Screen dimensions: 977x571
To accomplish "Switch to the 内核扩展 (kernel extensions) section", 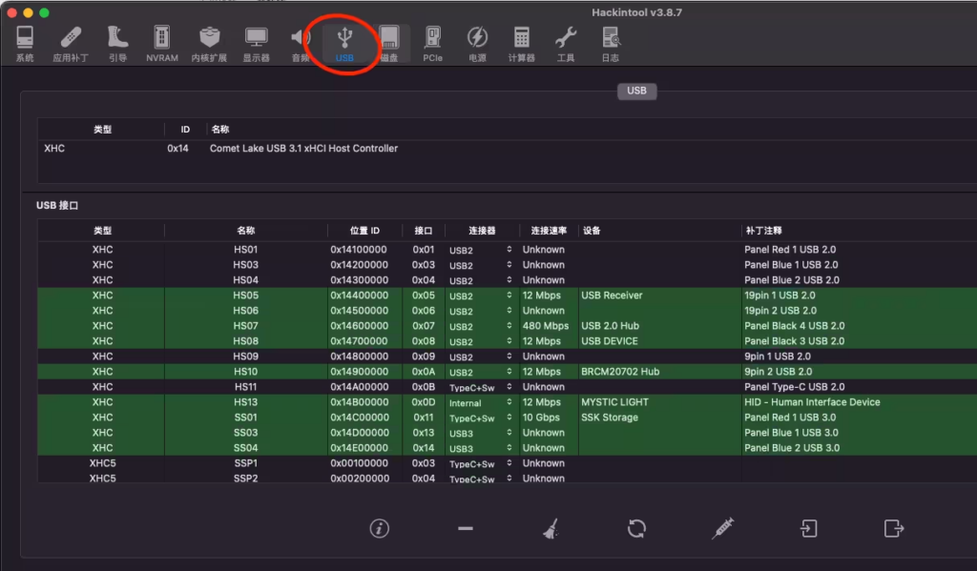I will 209,44.
